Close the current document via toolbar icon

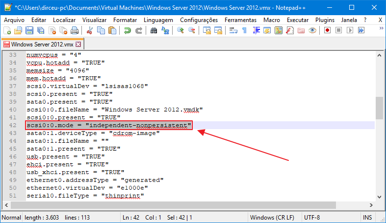[x=52, y=31]
